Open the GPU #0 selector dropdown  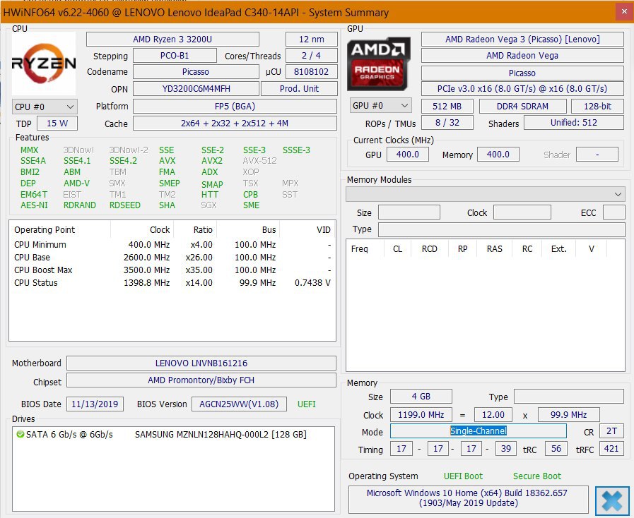[x=380, y=105]
